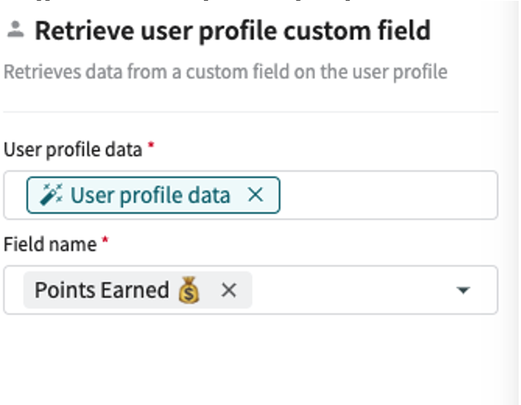This screenshot has height=405, width=521.
Task: Remove the User profile data chip
Action: 255,195
